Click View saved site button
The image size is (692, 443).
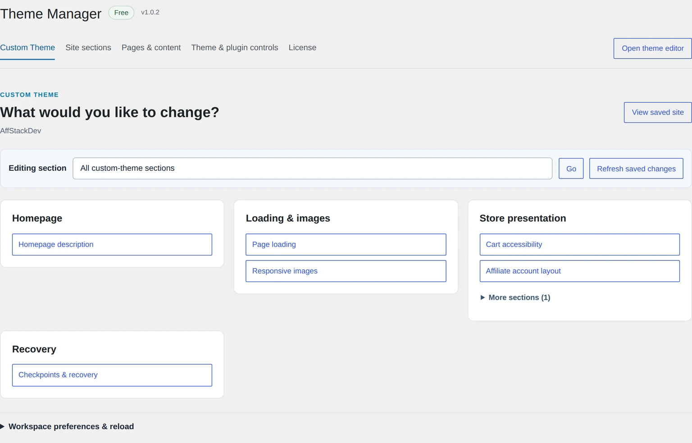click(x=657, y=112)
